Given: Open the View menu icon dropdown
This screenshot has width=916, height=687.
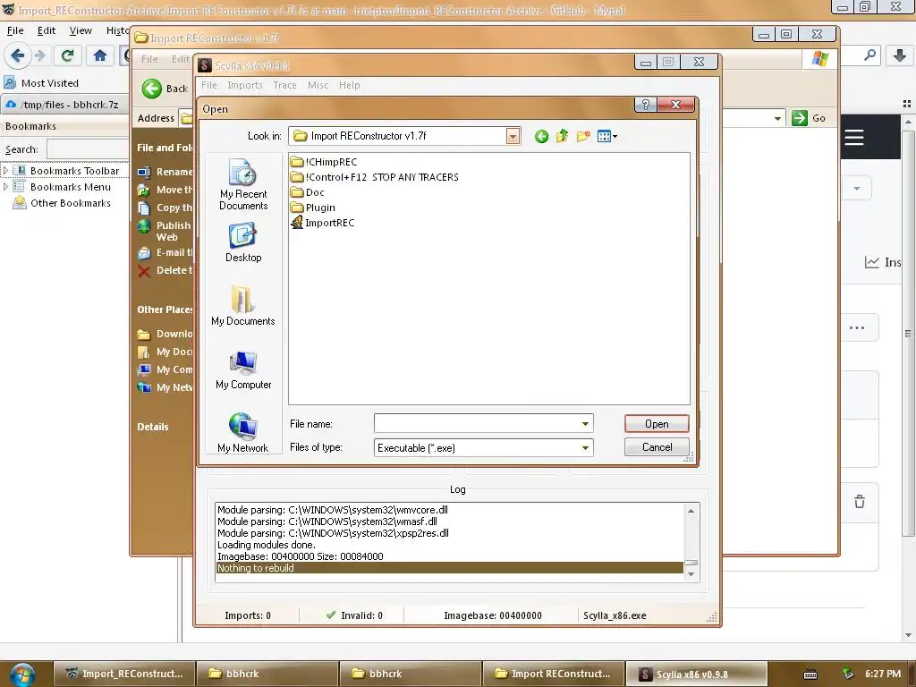Looking at the screenshot, I should click(x=607, y=136).
